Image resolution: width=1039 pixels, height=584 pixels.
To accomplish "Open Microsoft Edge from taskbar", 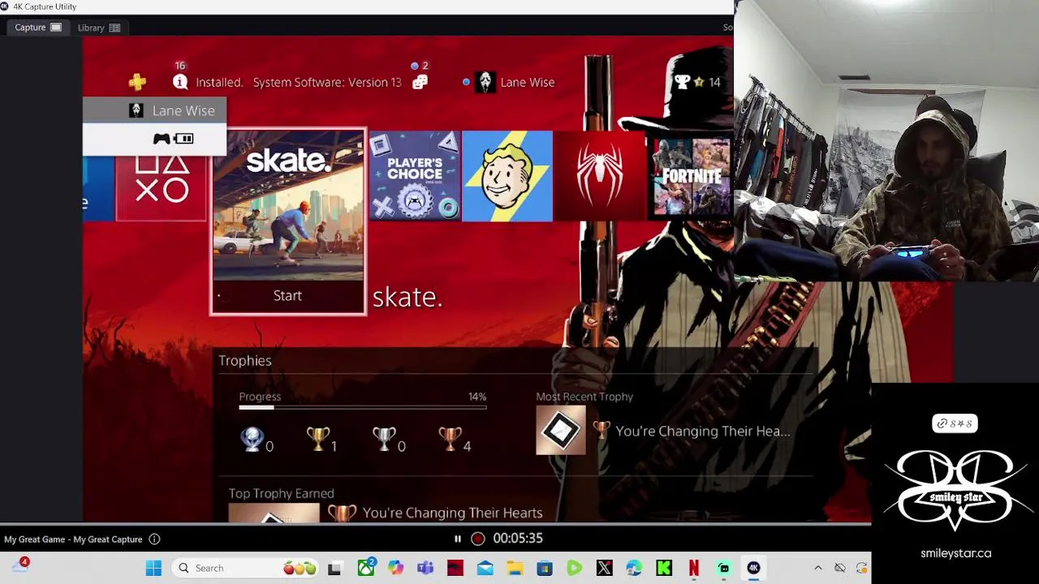I will pyautogui.click(x=634, y=568).
